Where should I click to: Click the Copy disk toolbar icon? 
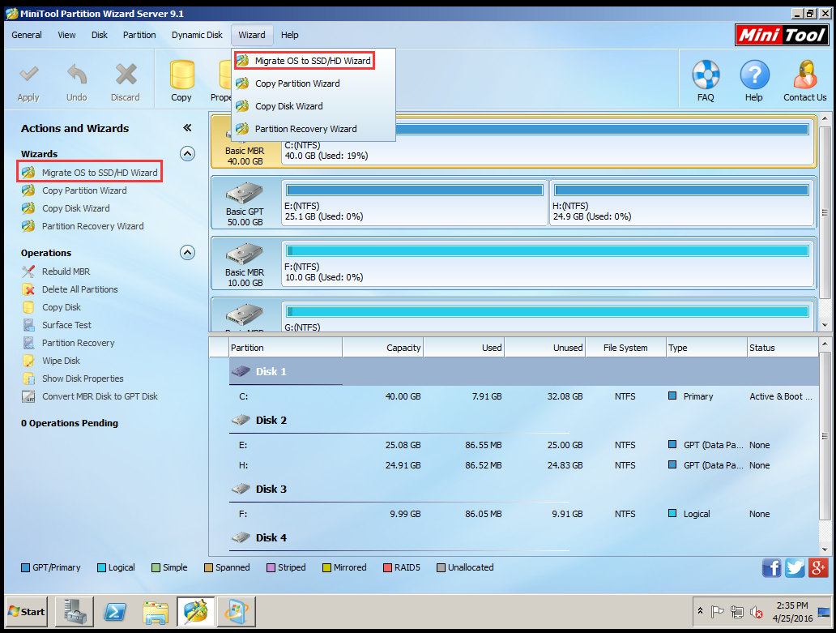click(x=181, y=81)
